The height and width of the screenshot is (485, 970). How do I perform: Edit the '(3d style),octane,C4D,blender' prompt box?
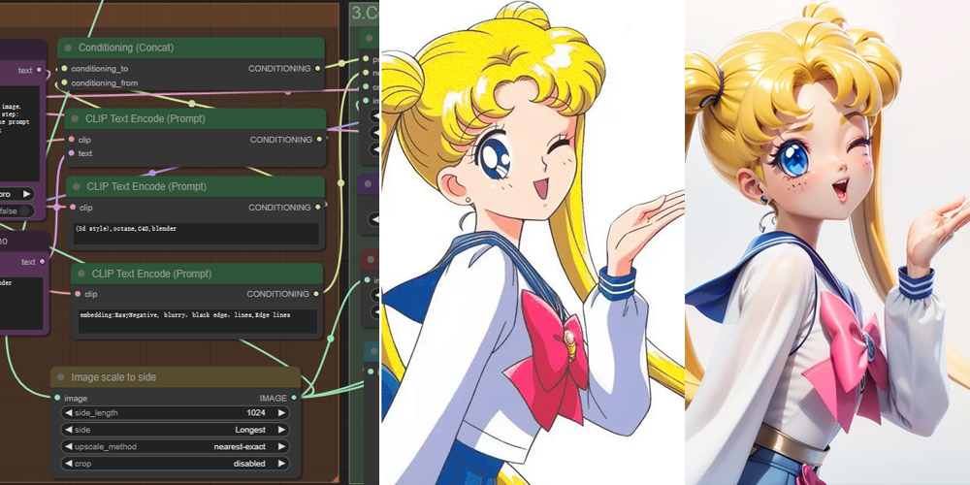coord(196,233)
